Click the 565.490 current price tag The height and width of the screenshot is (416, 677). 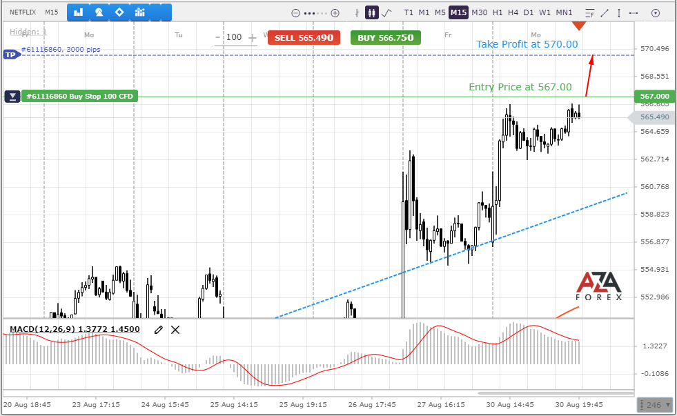tap(652, 117)
